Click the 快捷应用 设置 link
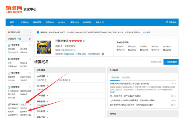180x118 pixels. pos(19,39)
